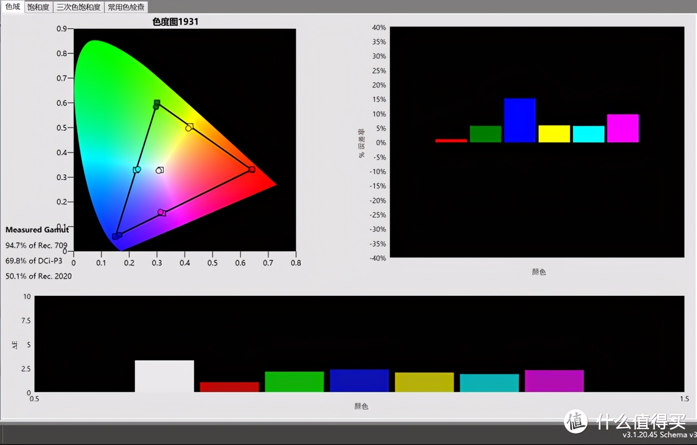Click the 94.7% of Rec. 709 reading
This screenshot has height=445, width=697.
36,246
